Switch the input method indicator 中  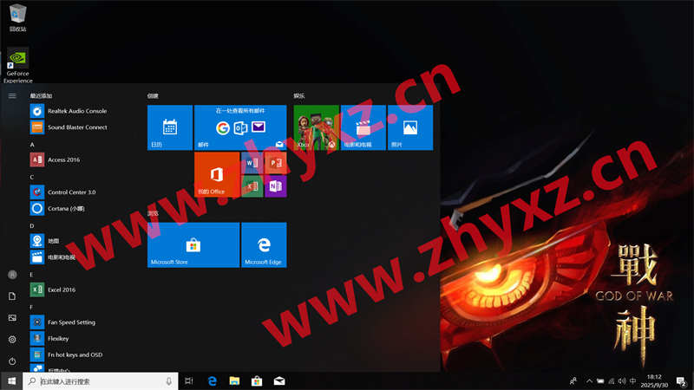click(x=633, y=380)
